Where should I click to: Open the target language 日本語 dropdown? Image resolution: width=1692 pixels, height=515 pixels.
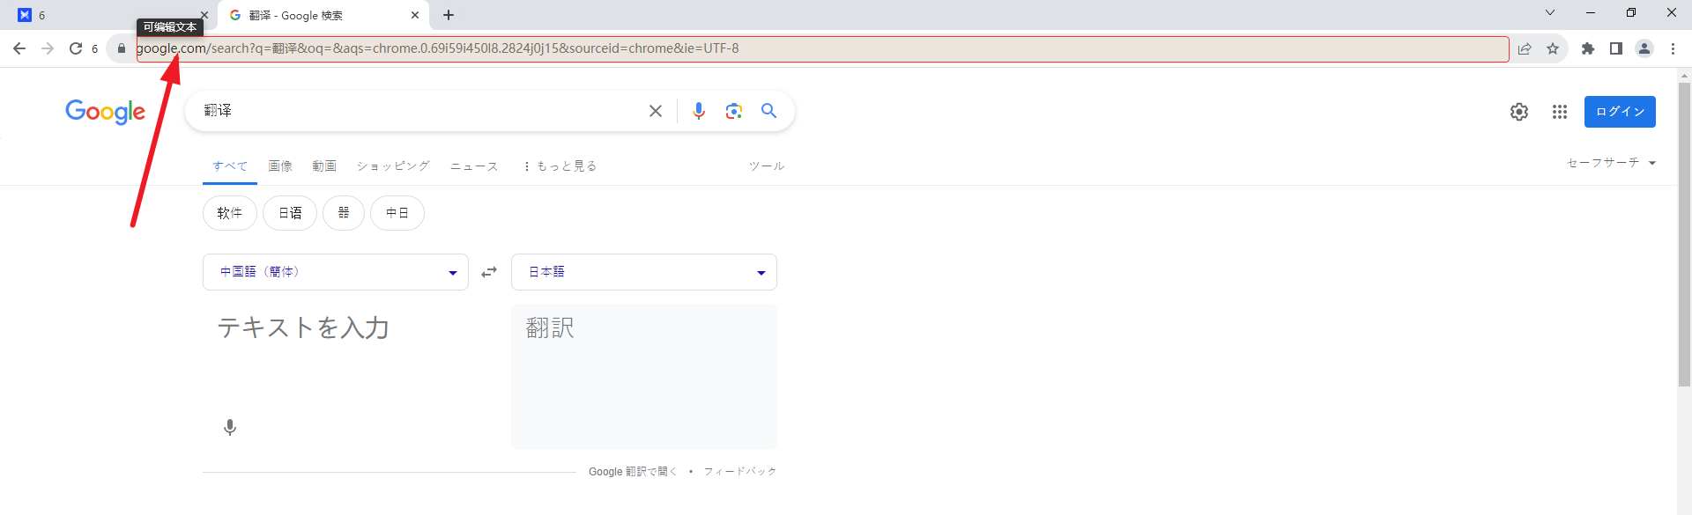[644, 272]
